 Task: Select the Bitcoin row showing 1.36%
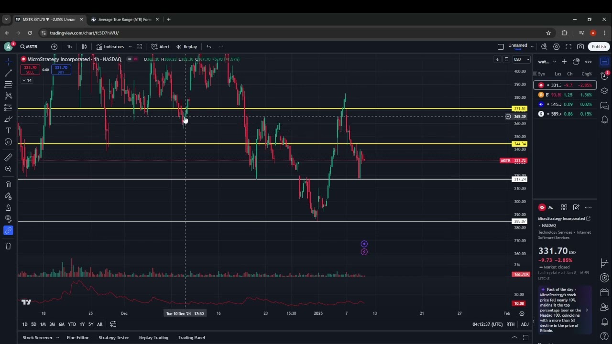coord(565,95)
